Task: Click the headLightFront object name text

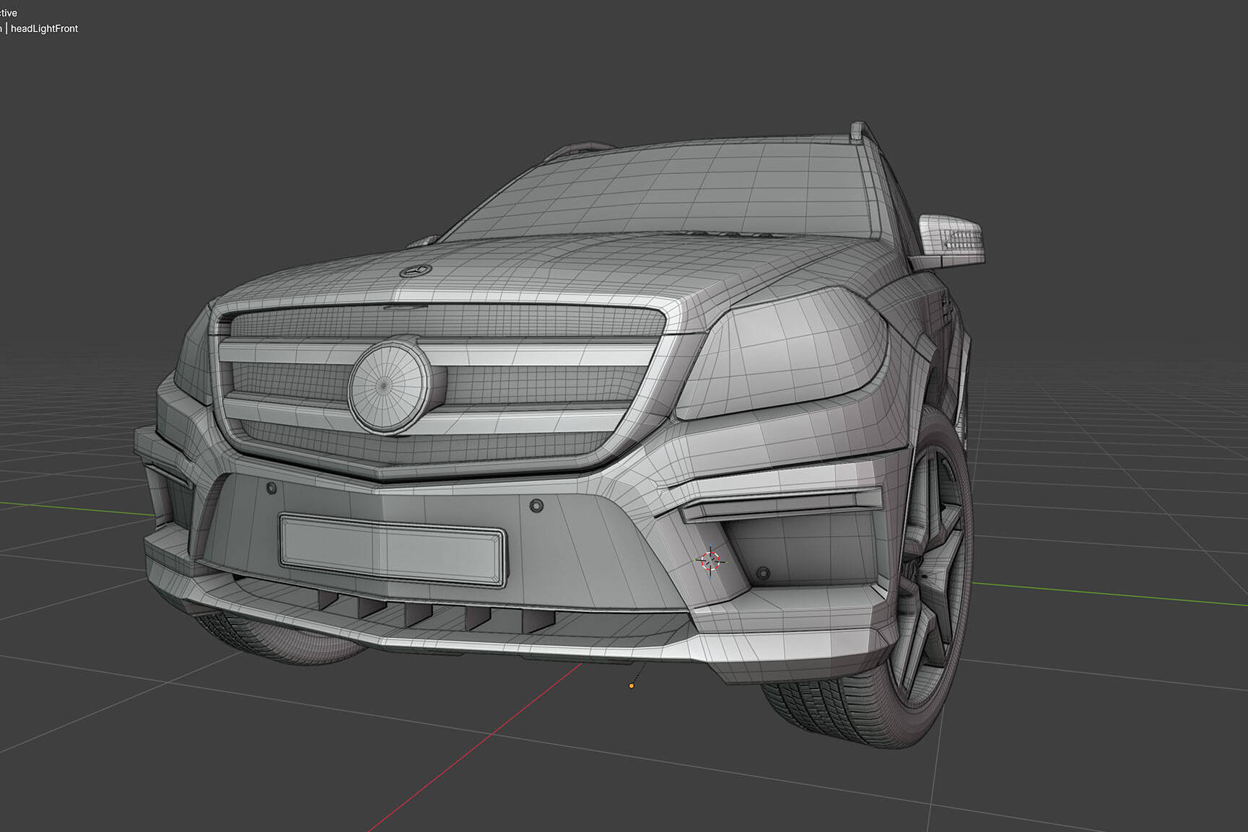Action: pos(44,29)
